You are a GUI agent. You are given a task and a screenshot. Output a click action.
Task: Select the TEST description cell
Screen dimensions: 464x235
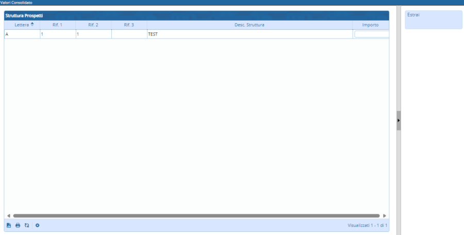[x=250, y=34]
